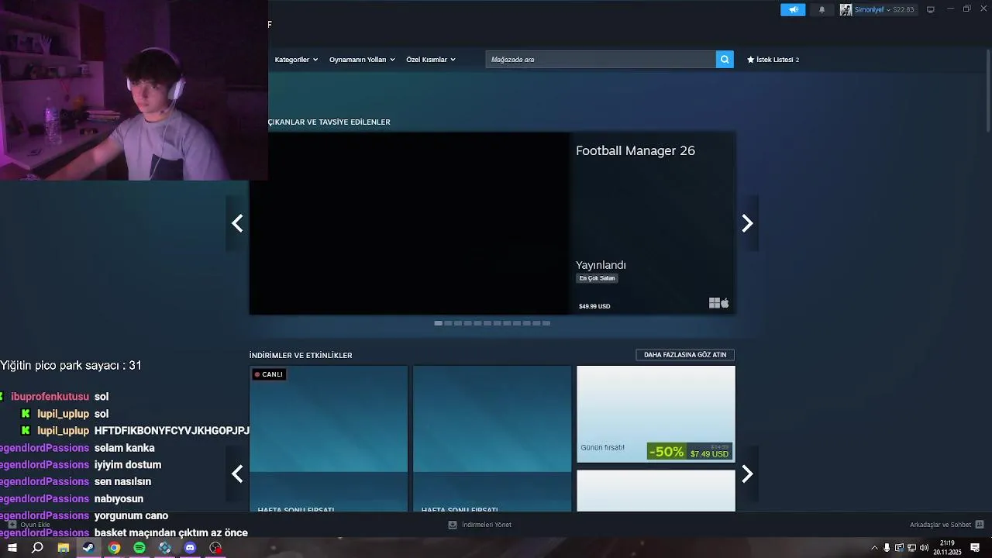Open the Football Manager 26 title
This screenshot has height=558, width=992.
[x=635, y=151]
